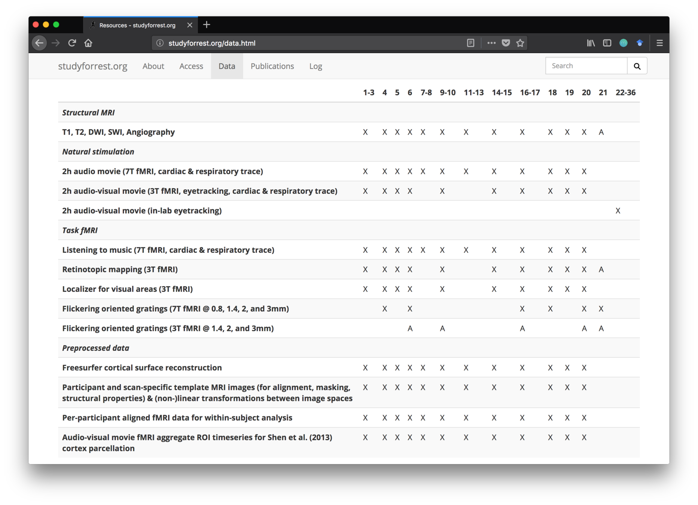Bookmark this page with the star

coord(520,43)
